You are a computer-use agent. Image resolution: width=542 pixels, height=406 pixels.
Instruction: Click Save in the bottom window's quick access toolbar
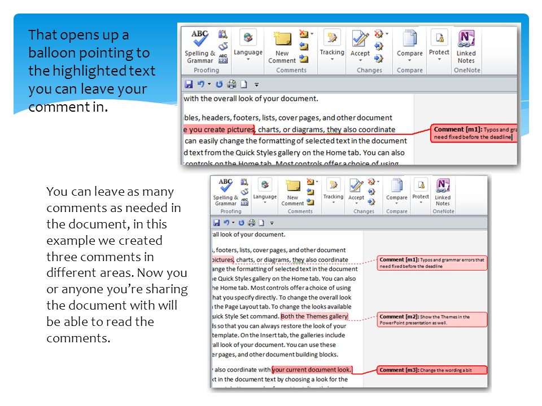click(216, 223)
